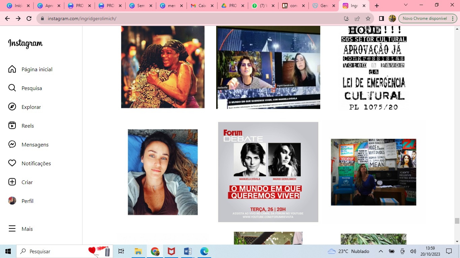
Task: Open the Forum Debate post thumbnail
Action: 268,172
